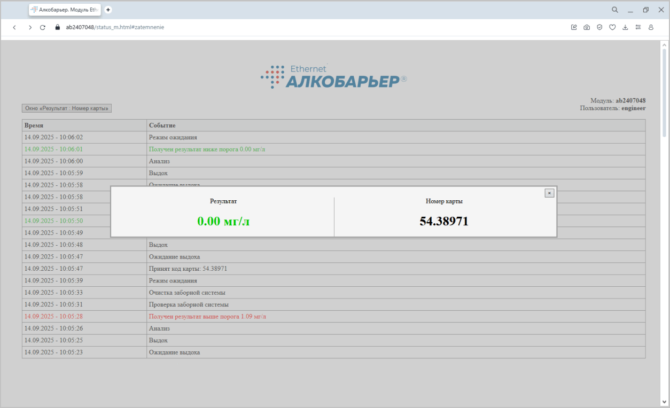Open a new tab with the plus button
This screenshot has width=670, height=408.
click(x=108, y=10)
